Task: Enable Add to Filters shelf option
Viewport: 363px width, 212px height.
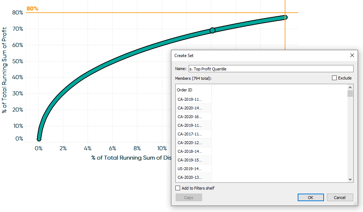Action: click(x=178, y=188)
